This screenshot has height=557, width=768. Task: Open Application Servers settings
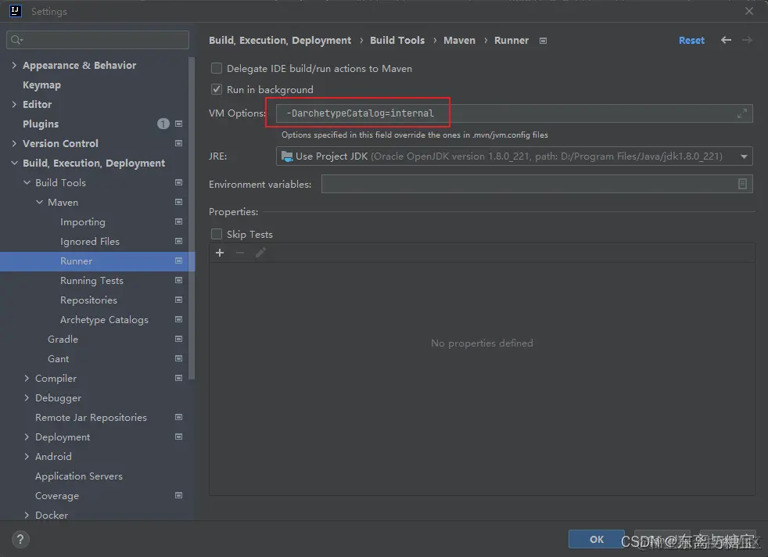click(79, 476)
